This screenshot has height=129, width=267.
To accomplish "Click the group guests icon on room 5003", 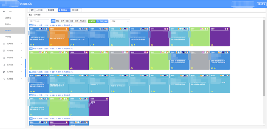I will (71, 68).
